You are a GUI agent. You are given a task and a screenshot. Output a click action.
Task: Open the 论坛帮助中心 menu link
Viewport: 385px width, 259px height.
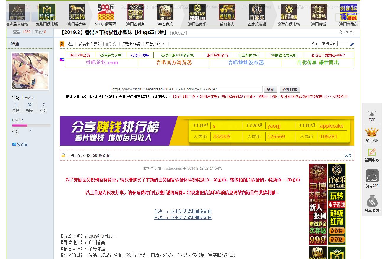pyautogui.click(x=249, y=55)
